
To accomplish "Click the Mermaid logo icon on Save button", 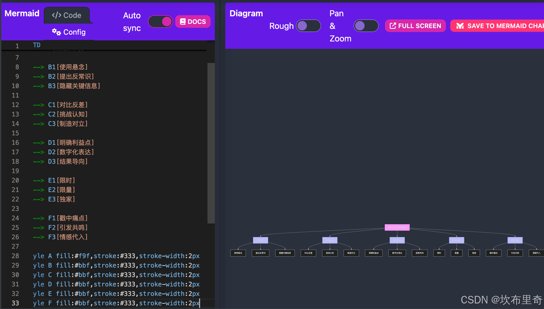I will [x=460, y=26].
